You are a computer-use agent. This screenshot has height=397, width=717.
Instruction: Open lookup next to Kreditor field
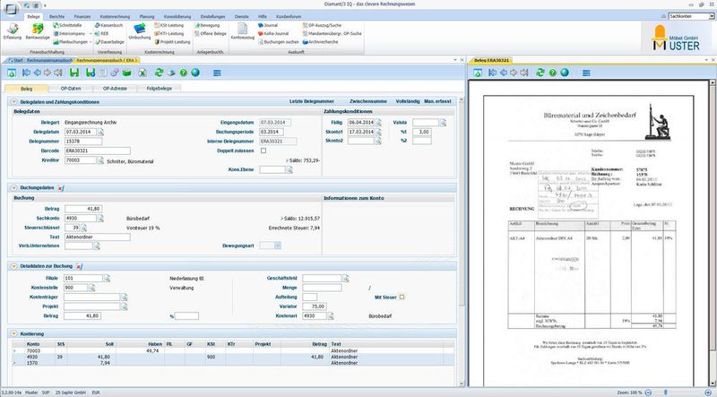100,160
